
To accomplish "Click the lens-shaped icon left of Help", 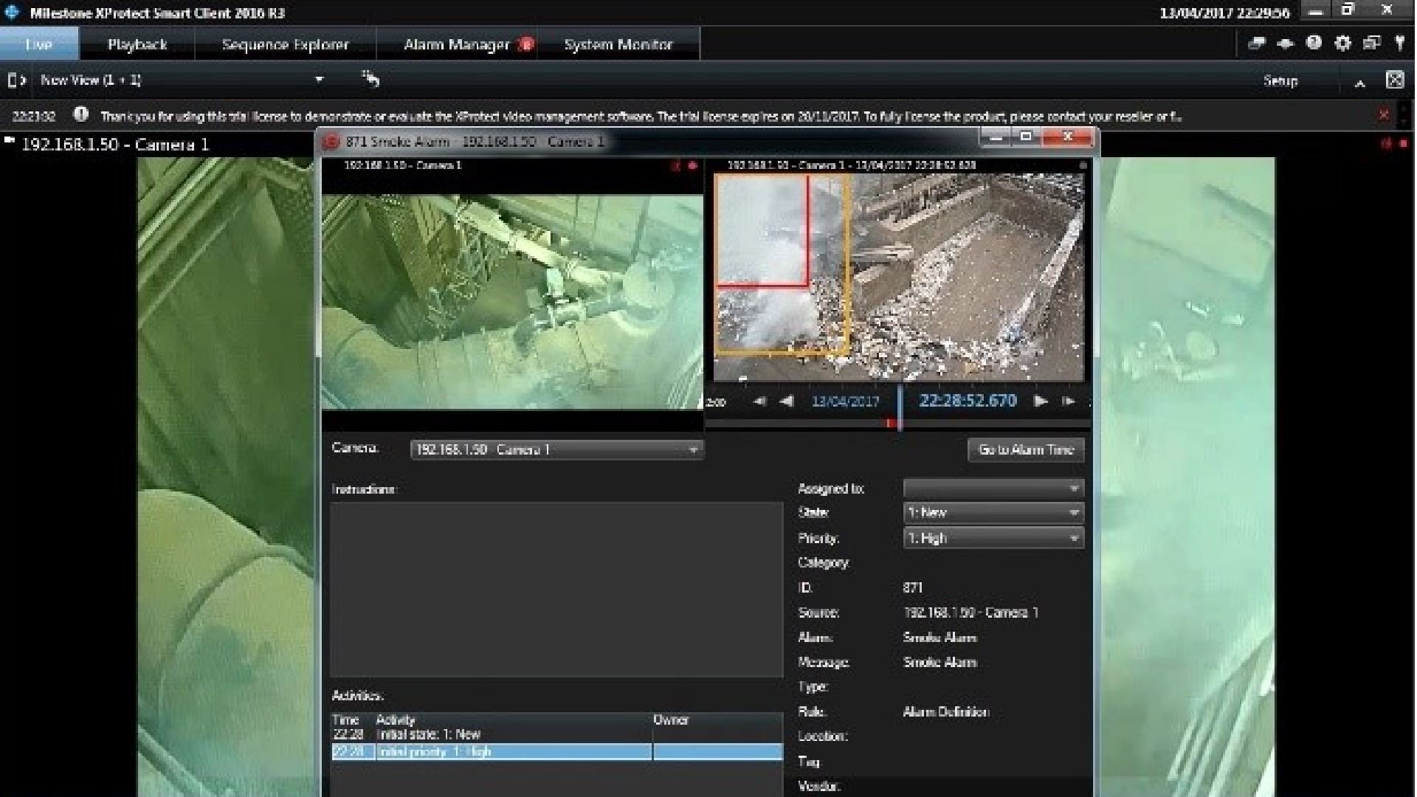I will 1285,44.
